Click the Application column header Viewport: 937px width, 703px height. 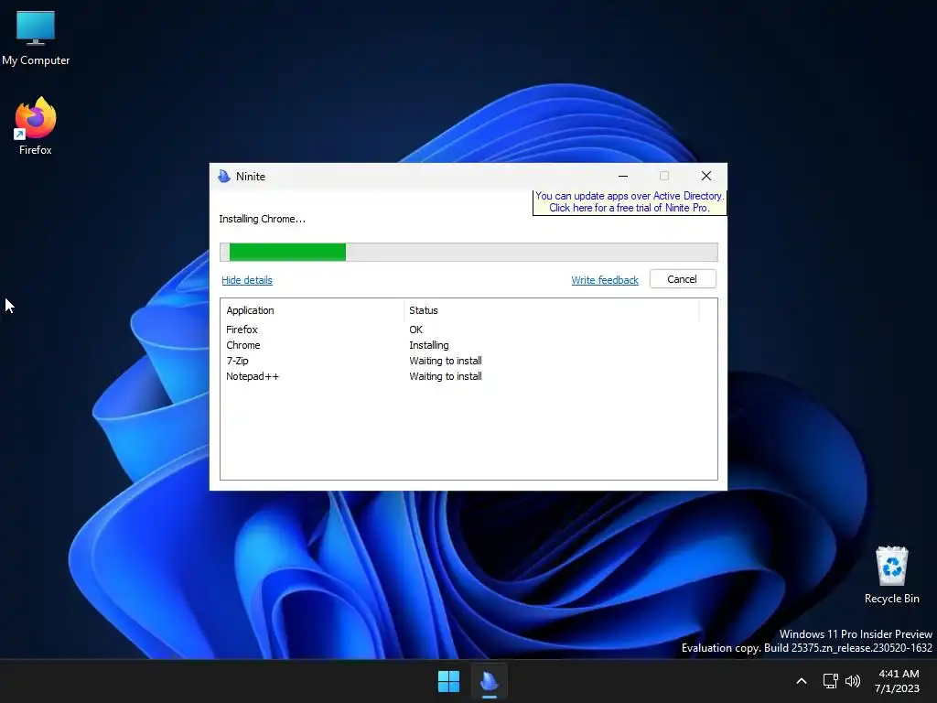(312, 310)
